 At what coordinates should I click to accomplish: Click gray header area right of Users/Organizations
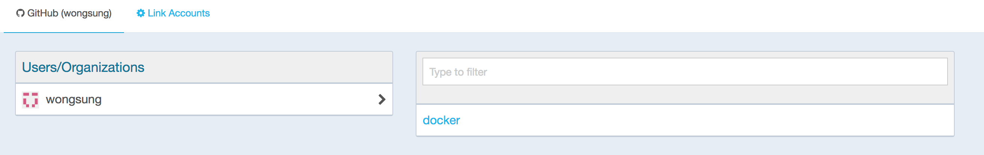click(267, 67)
